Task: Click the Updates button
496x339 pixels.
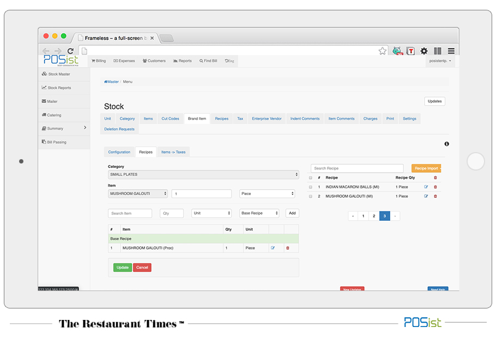Action: (434, 101)
